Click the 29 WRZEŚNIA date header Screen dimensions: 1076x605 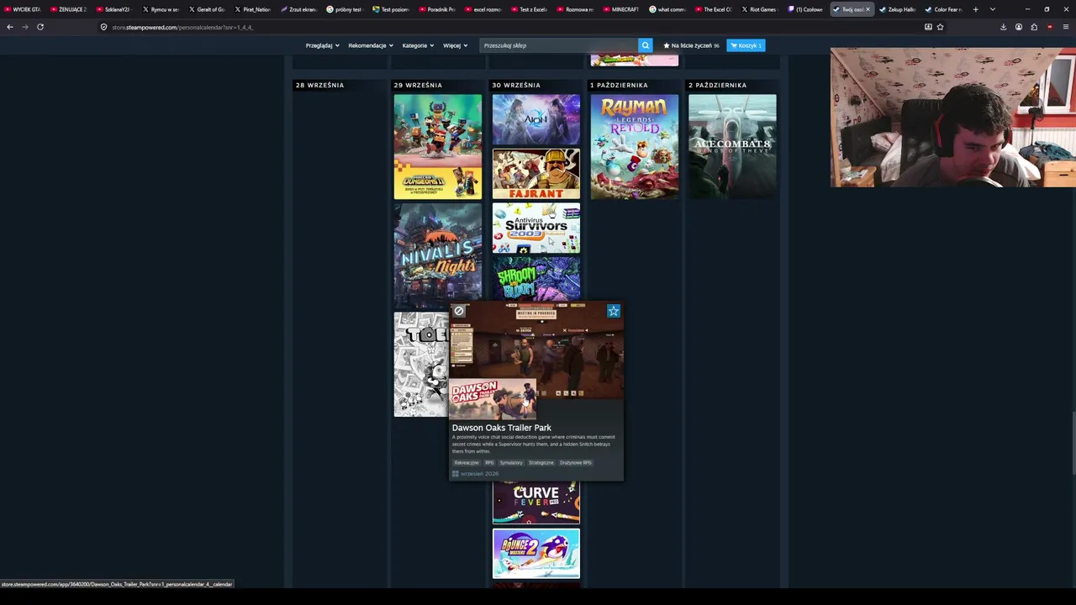click(418, 85)
